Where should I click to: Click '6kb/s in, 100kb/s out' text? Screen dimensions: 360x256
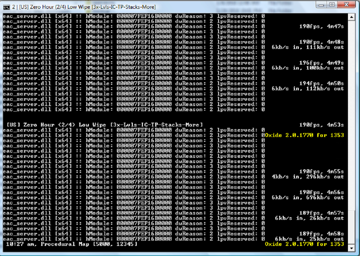point(308,68)
